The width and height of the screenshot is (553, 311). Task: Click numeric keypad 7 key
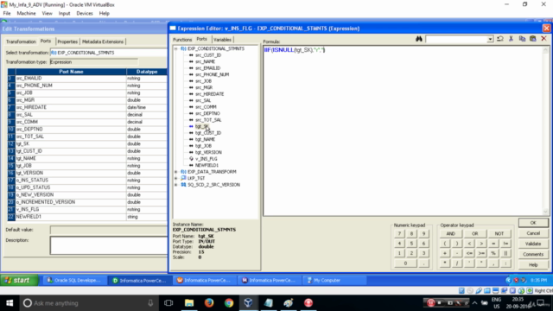tap(399, 233)
